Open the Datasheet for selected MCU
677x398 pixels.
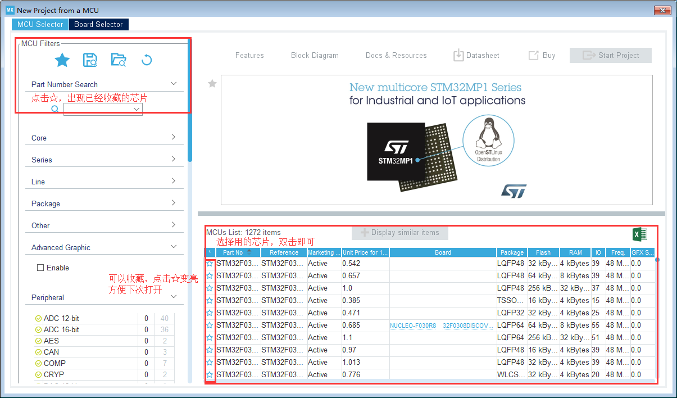476,55
